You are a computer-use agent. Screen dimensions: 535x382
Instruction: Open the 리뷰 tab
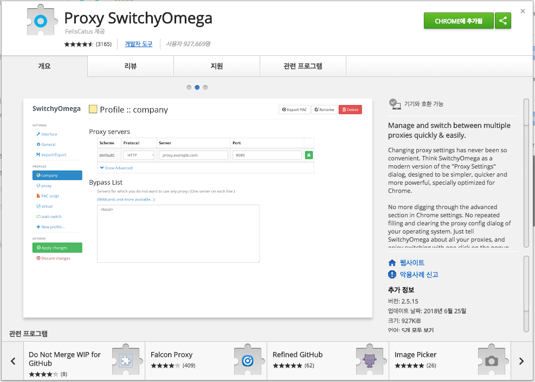130,66
